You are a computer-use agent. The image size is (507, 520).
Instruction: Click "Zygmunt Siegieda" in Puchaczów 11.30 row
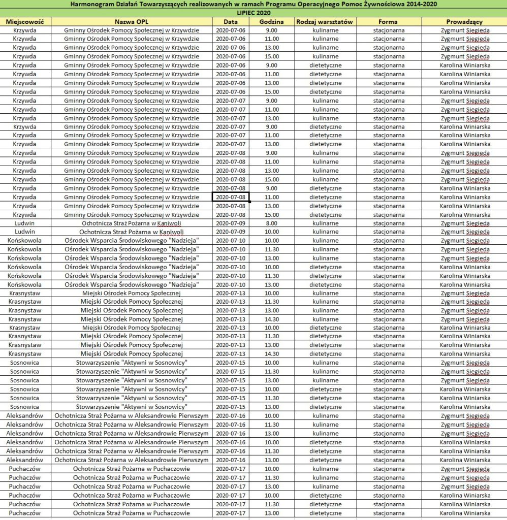(x=465, y=478)
